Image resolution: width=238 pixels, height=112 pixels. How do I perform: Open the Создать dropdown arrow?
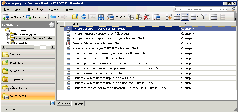pos(23,17)
